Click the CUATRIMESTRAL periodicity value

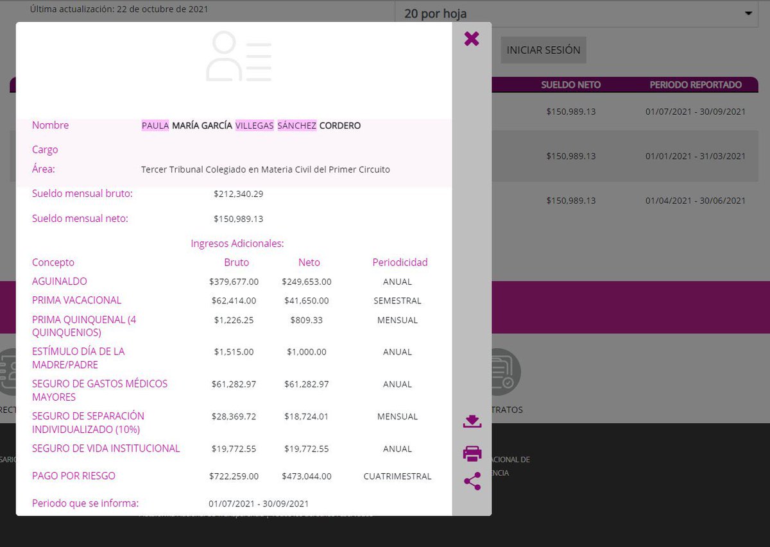coord(398,476)
